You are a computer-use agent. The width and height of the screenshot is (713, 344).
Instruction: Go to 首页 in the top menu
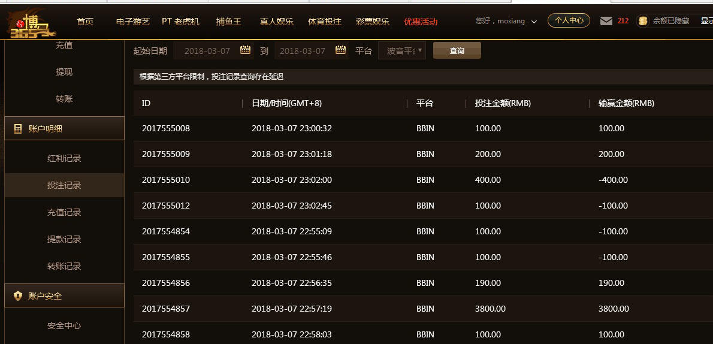tap(85, 22)
